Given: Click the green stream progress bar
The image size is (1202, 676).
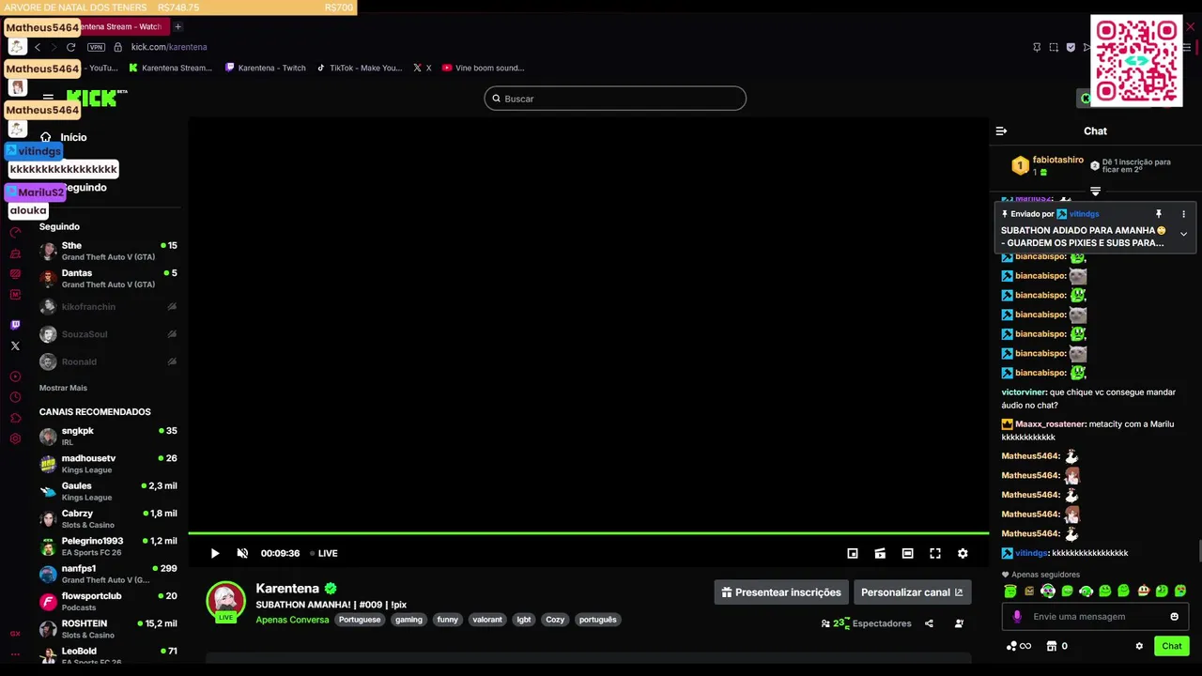Looking at the screenshot, I should click(588, 533).
